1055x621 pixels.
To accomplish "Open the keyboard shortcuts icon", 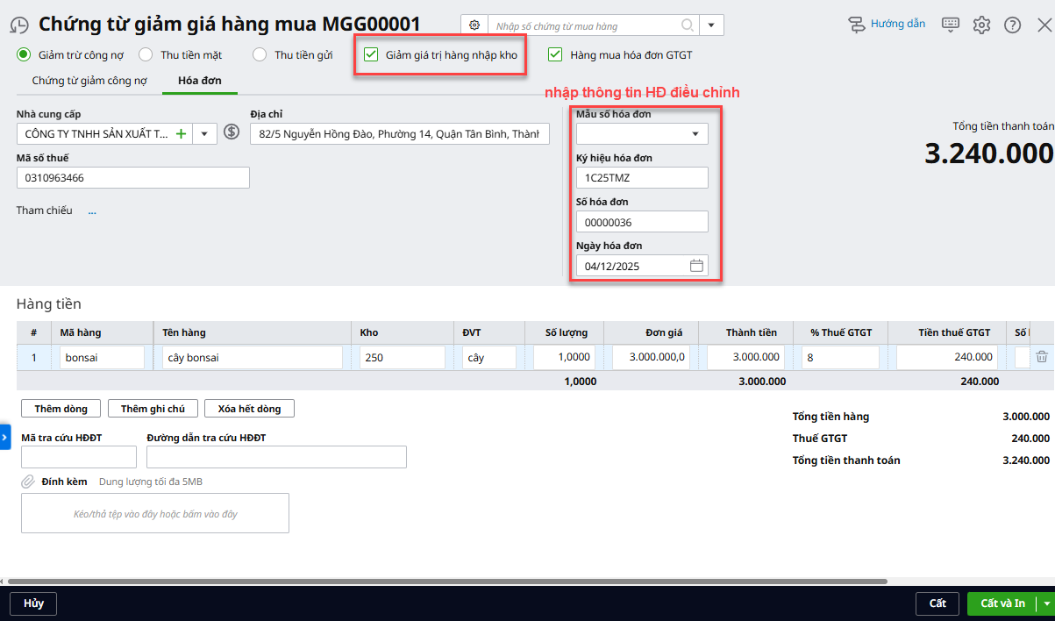I will point(951,25).
